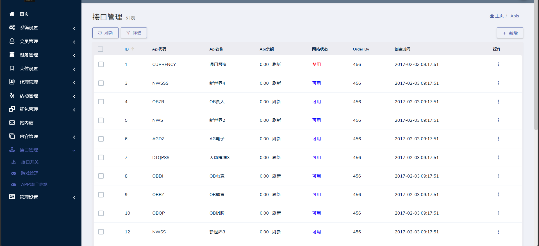Image resolution: width=539 pixels, height=246 pixels.
Task: Click the ID card icon for 管理设置
Action: click(x=12, y=197)
